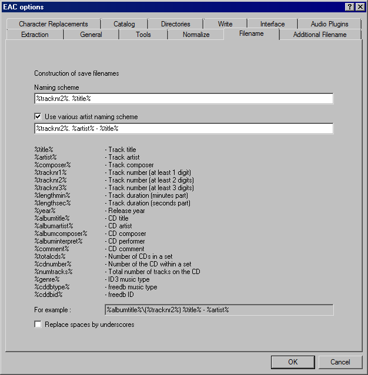This screenshot has height=375, width=368.
Task: Uncheck Use various artist naming scheme
Action: click(38, 116)
